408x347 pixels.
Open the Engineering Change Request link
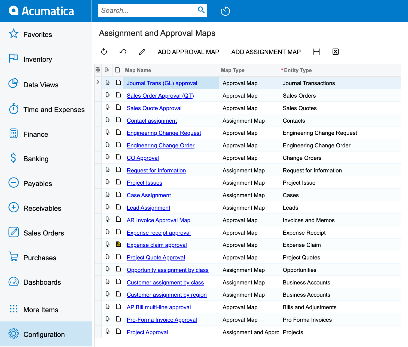164,133
